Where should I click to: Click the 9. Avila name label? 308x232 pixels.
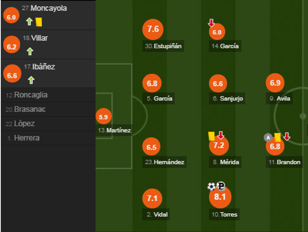280,98
